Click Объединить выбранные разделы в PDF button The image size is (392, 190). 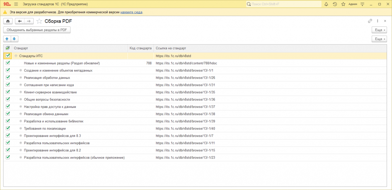[x=37, y=30]
